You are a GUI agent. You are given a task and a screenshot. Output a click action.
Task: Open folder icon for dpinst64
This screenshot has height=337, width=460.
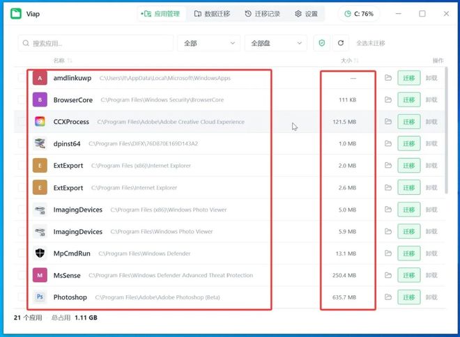click(x=388, y=143)
